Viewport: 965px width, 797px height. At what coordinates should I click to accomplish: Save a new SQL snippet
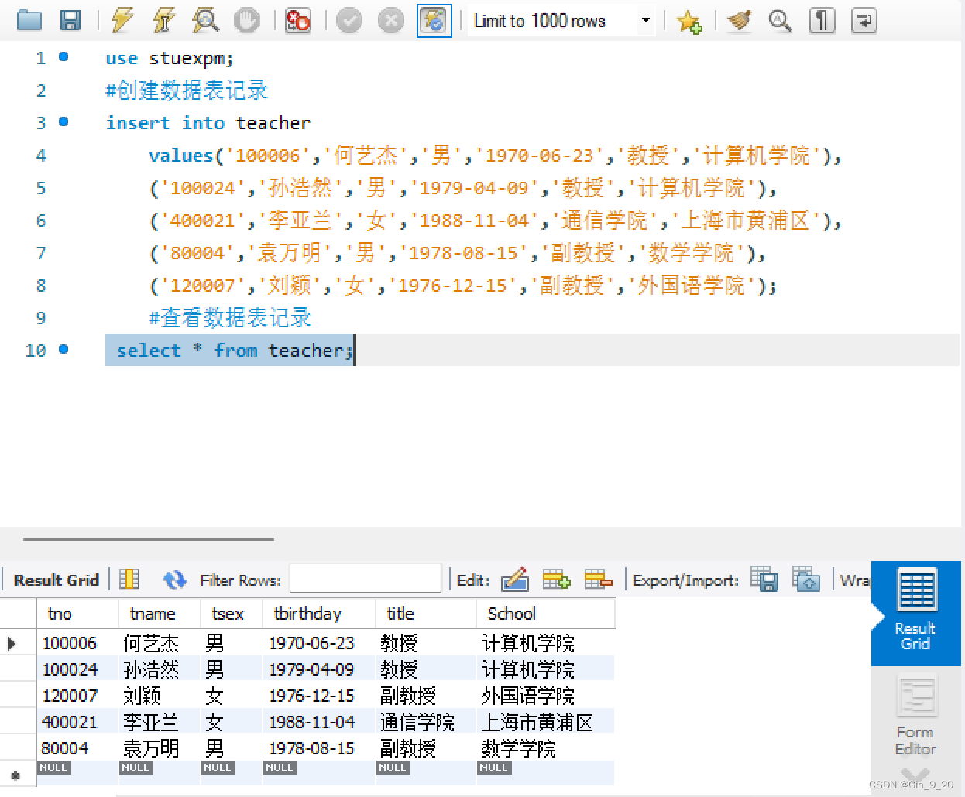(x=689, y=21)
